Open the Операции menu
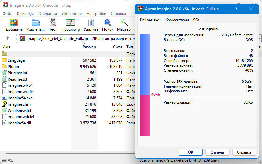262x164 pixels. (48, 14)
